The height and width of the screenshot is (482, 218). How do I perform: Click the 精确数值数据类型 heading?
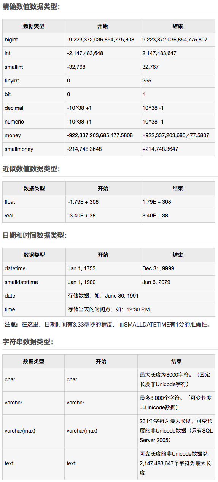31,7
